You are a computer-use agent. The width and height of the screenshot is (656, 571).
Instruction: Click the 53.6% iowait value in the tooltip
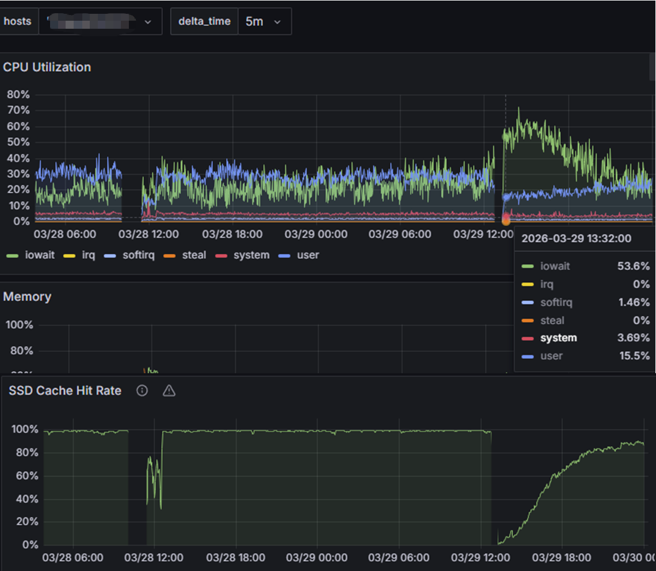coord(634,266)
